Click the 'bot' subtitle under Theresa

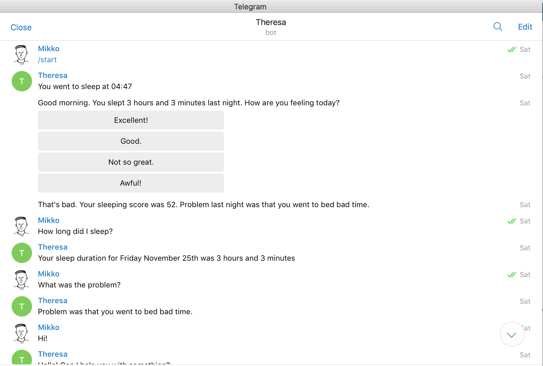[271, 33]
